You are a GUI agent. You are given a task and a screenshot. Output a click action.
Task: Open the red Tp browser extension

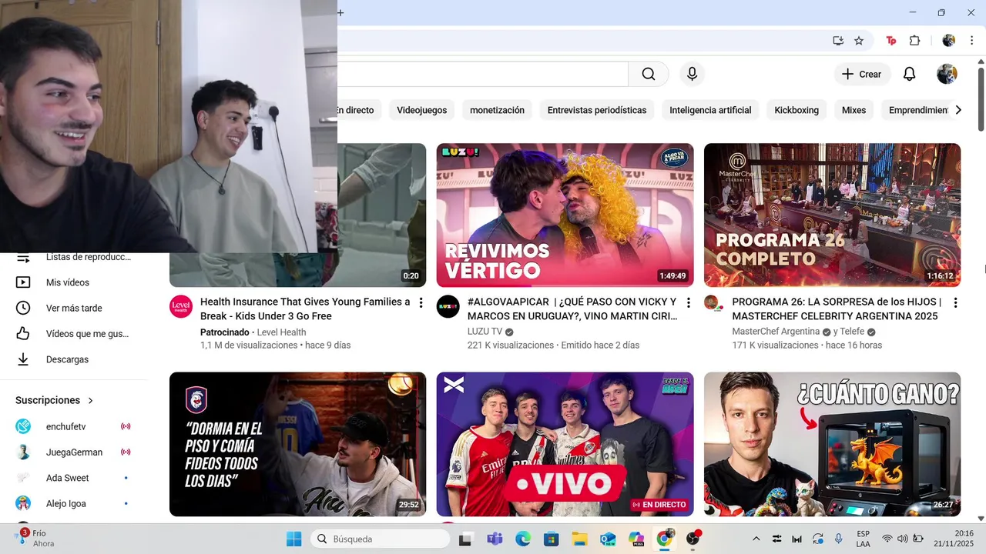point(891,41)
